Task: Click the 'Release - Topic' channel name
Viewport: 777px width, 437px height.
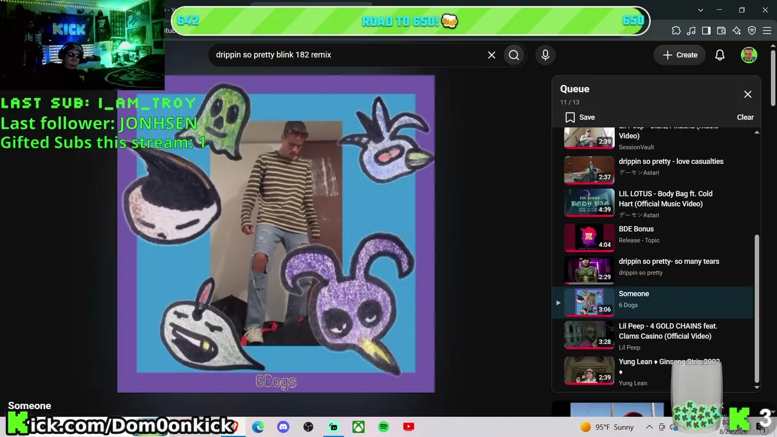Action: tap(639, 240)
